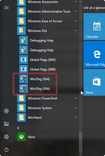Click the Windows Kits folder name
The height and width of the screenshot is (156, 105).
(37, 31)
